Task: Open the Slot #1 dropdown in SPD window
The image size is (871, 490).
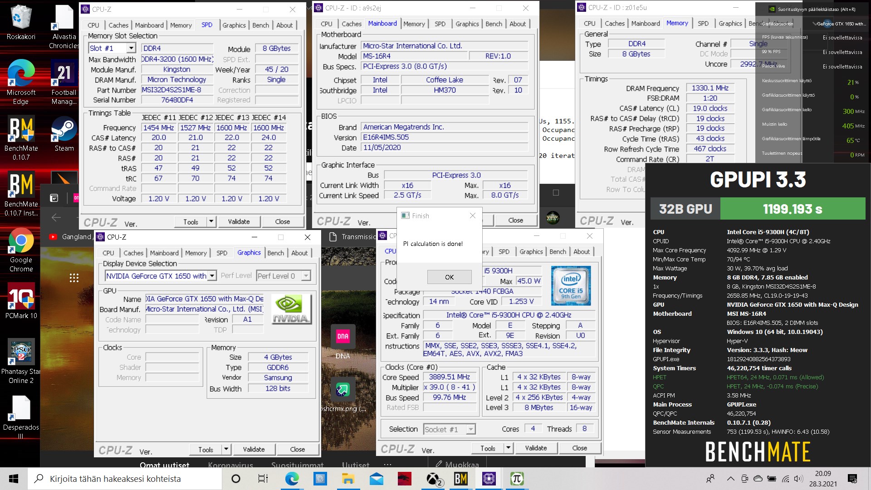Action: pyautogui.click(x=131, y=48)
